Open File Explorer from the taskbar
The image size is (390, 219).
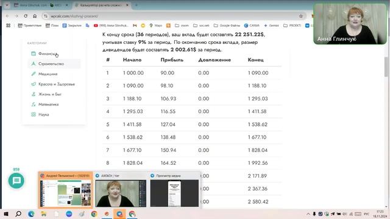pyautogui.click(x=44, y=214)
